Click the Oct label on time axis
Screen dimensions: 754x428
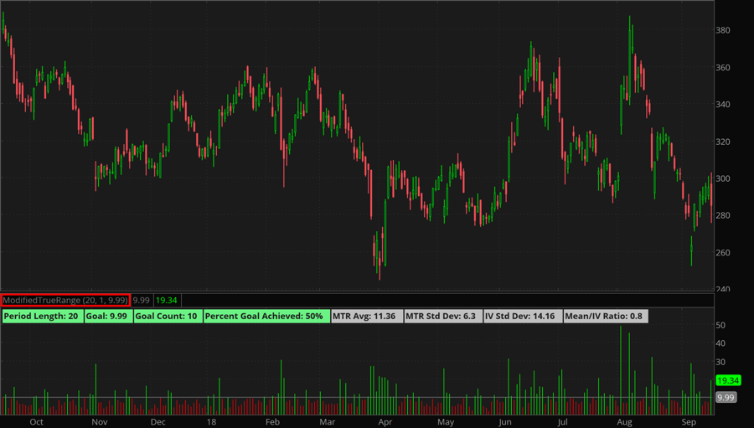pyautogui.click(x=36, y=422)
